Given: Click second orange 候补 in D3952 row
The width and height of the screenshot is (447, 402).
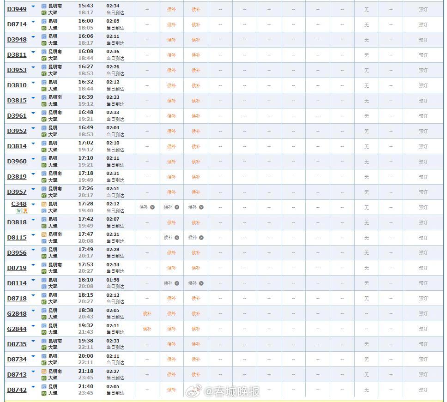Looking at the screenshot, I should pyautogui.click(x=196, y=132).
